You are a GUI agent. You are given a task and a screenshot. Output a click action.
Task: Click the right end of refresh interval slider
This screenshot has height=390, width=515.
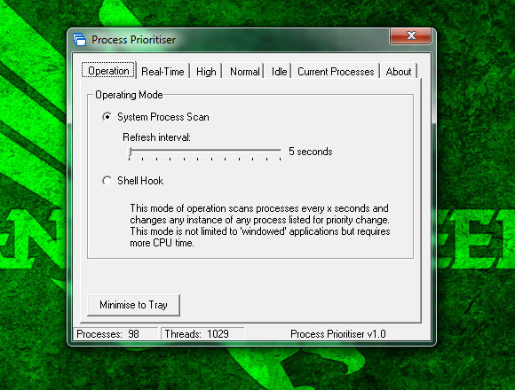(281, 151)
